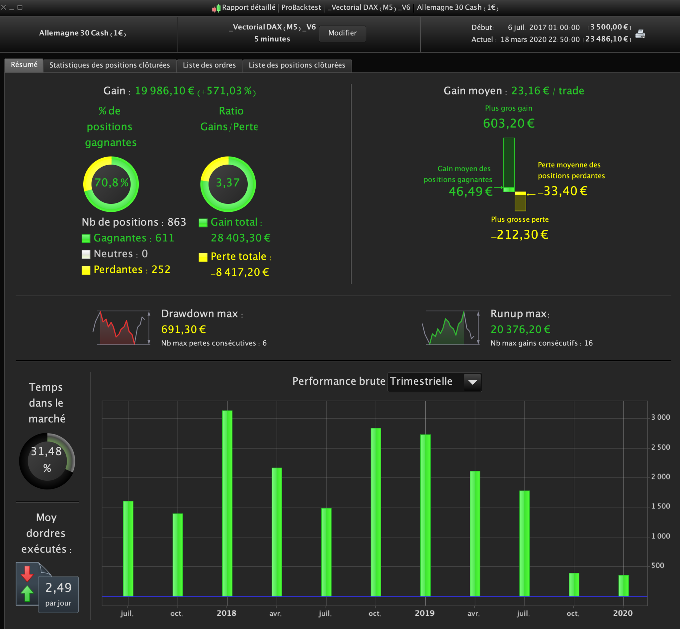Click the dropdown arrow next to Trimestrielle
The width and height of the screenshot is (680, 629).
click(472, 382)
